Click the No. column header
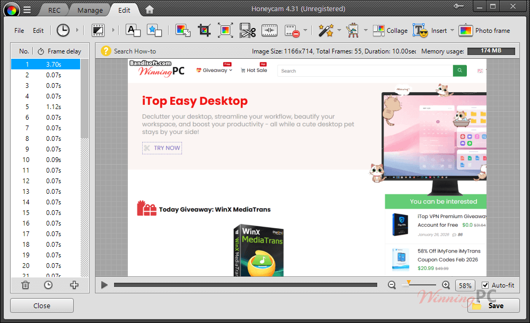The height and width of the screenshot is (323, 530). click(x=24, y=51)
